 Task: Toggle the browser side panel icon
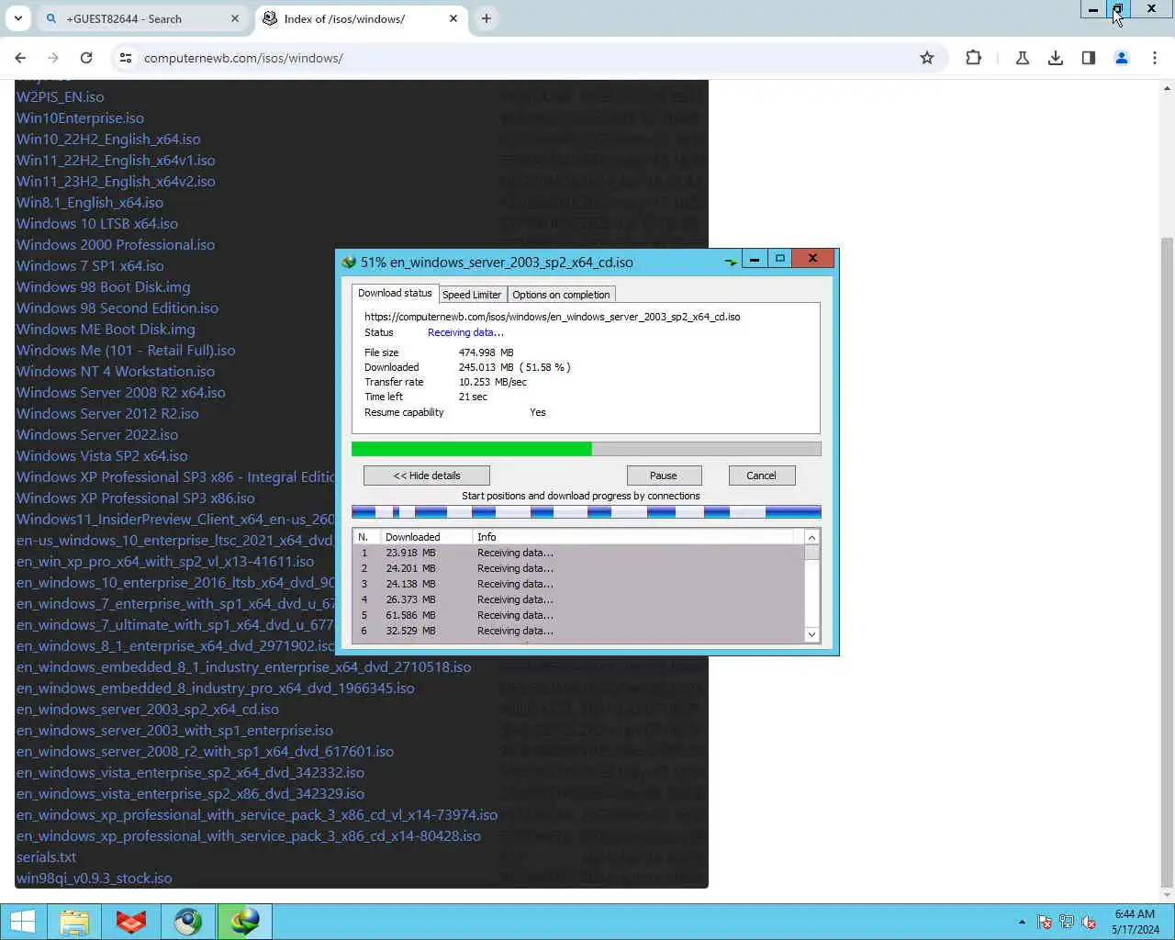pyautogui.click(x=1089, y=58)
